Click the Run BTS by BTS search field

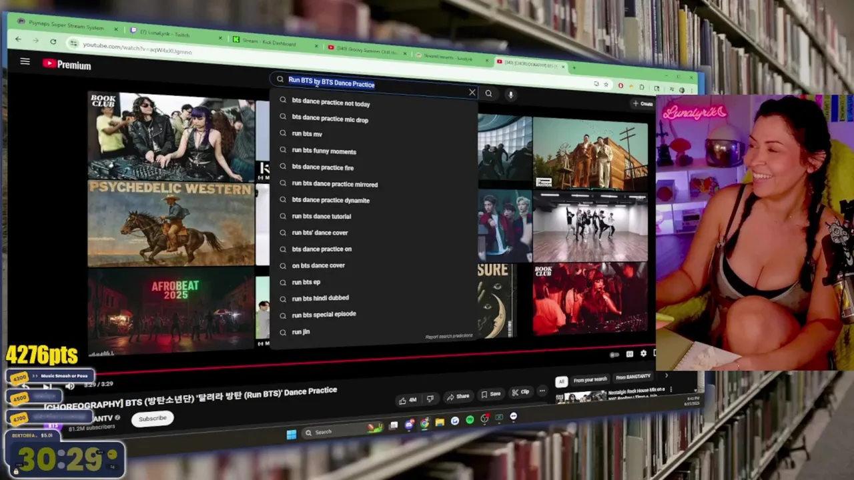pos(374,85)
